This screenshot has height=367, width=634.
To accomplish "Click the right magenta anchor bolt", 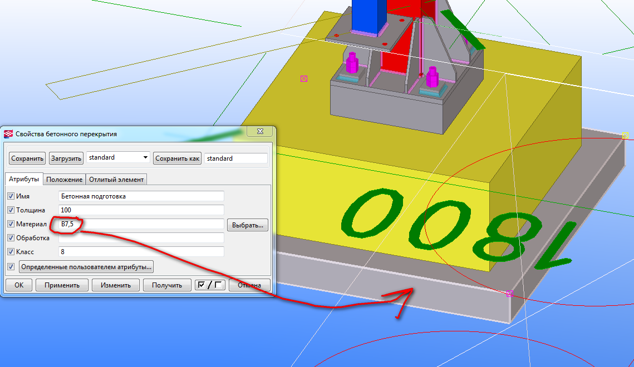I will point(432,78).
